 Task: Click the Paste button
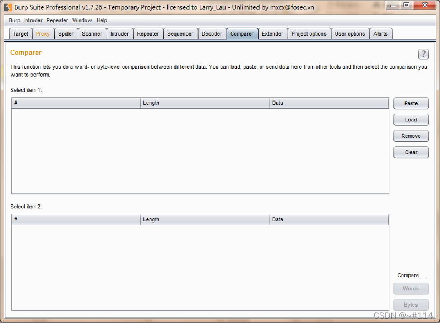[x=411, y=103]
